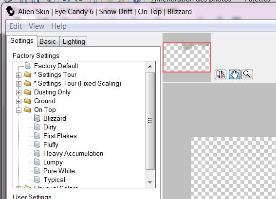
Task: Open the Edit menu
Action: tap(16, 26)
